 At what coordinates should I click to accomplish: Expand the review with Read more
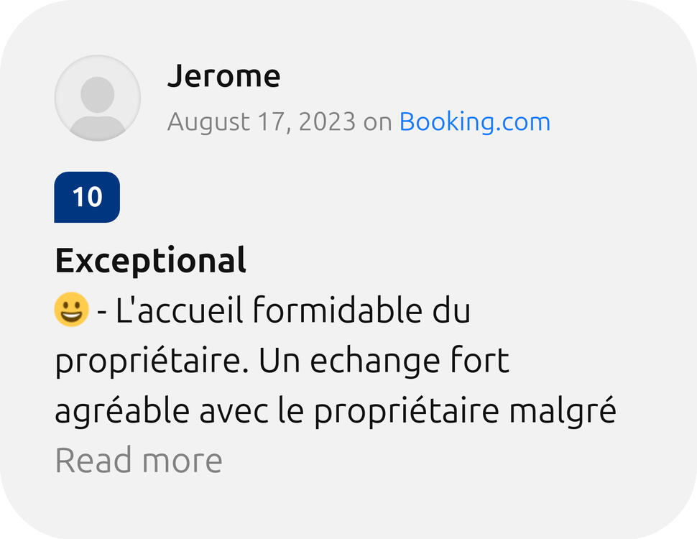139,460
